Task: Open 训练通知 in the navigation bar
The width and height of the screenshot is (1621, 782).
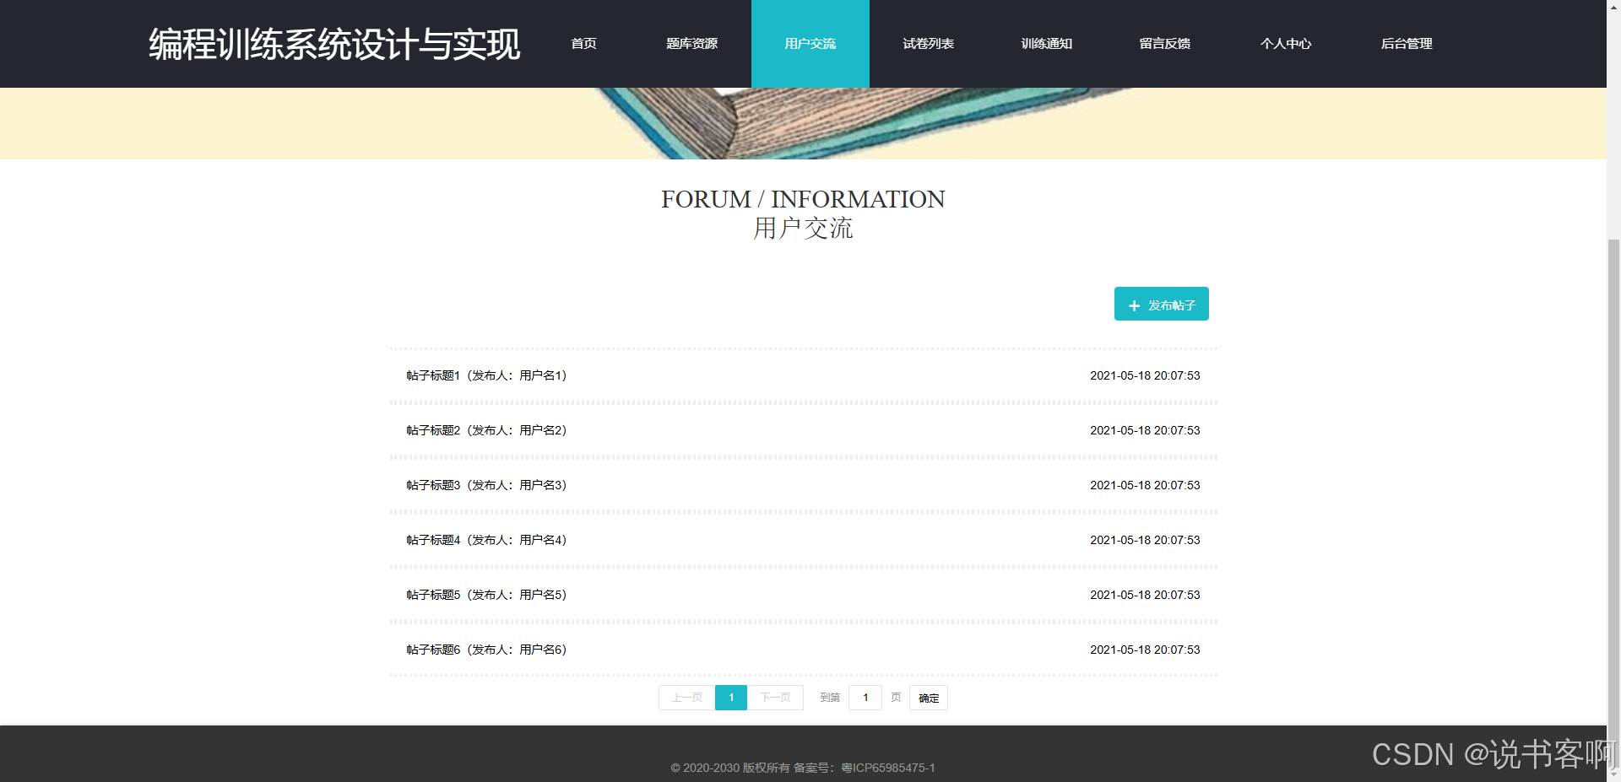Action: point(1047,44)
